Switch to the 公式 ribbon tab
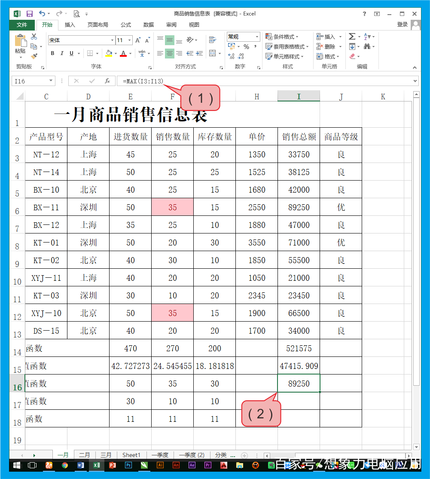 pyautogui.click(x=125, y=25)
